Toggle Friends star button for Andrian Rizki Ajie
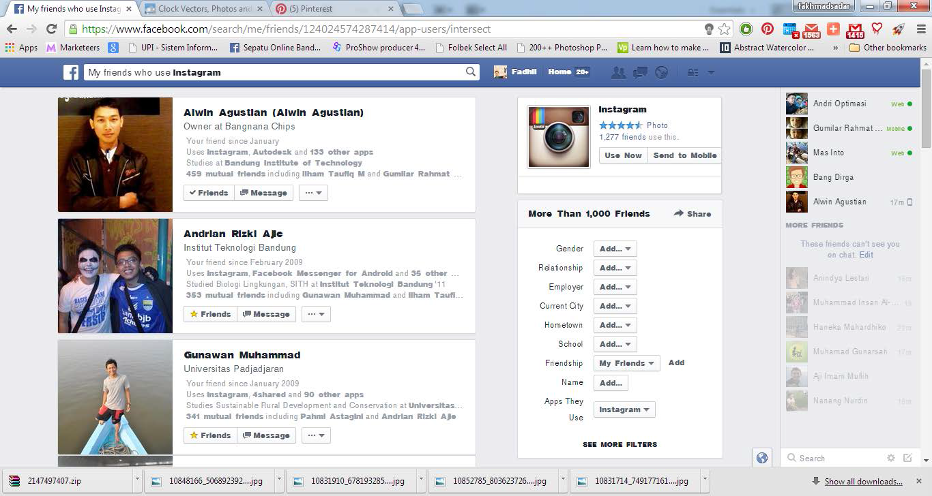This screenshot has width=932, height=496. tap(210, 314)
